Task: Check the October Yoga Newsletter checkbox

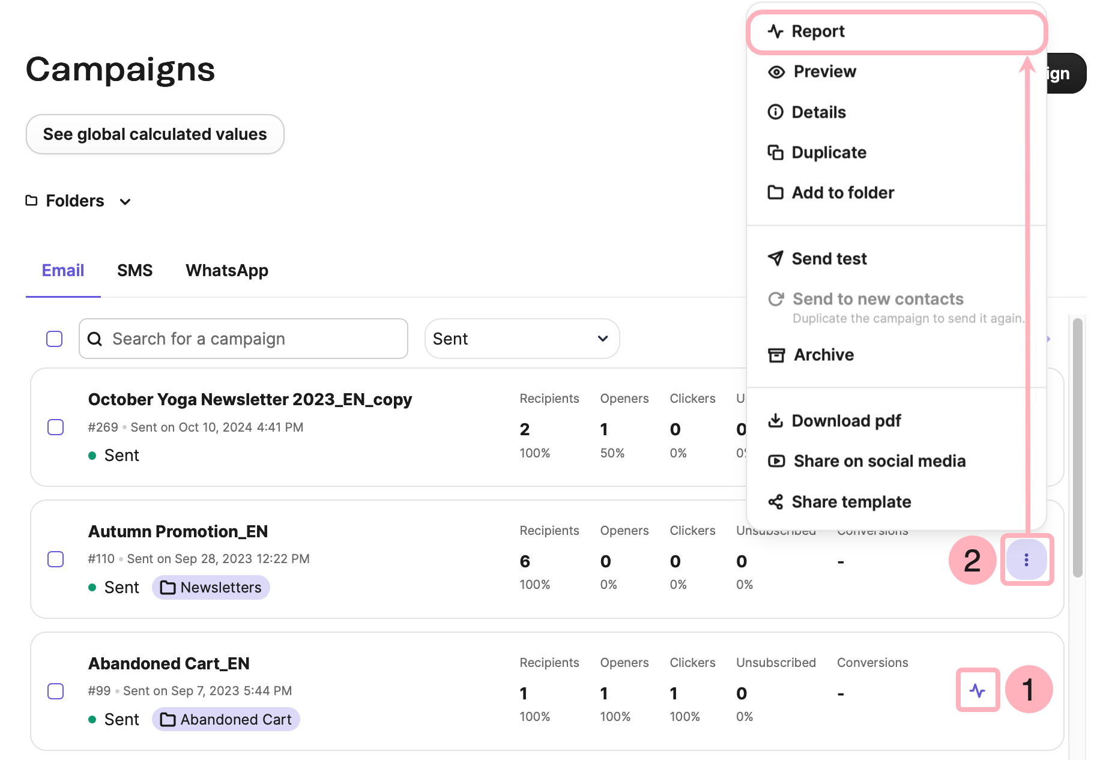Action: (x=56, y=427)
